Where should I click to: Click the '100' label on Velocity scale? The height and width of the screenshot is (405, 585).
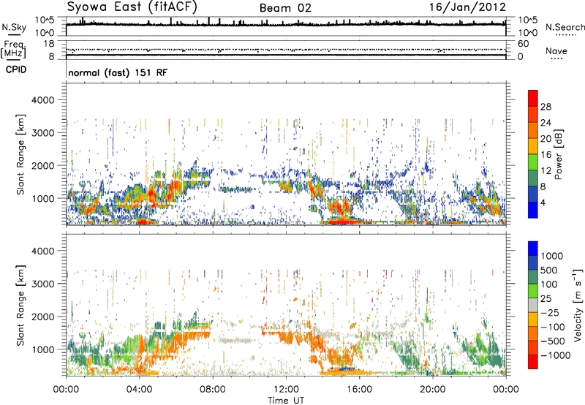pyautogui.click(x=549, y=284)
